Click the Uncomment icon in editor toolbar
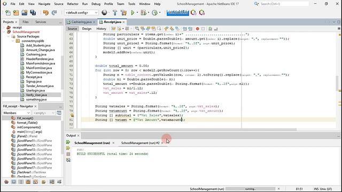This screenshot has width=342, height=192. pos(216,29)
